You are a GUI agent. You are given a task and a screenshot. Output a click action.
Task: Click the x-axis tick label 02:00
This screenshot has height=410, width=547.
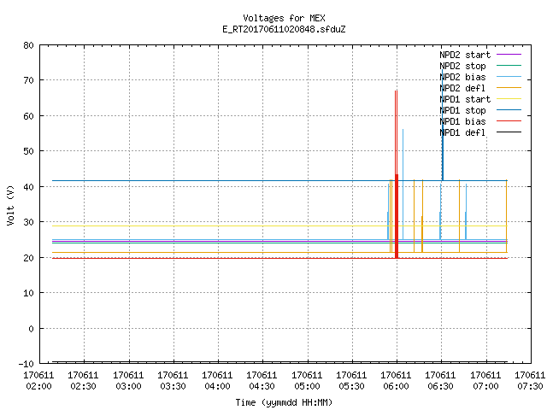pos(38,386)
